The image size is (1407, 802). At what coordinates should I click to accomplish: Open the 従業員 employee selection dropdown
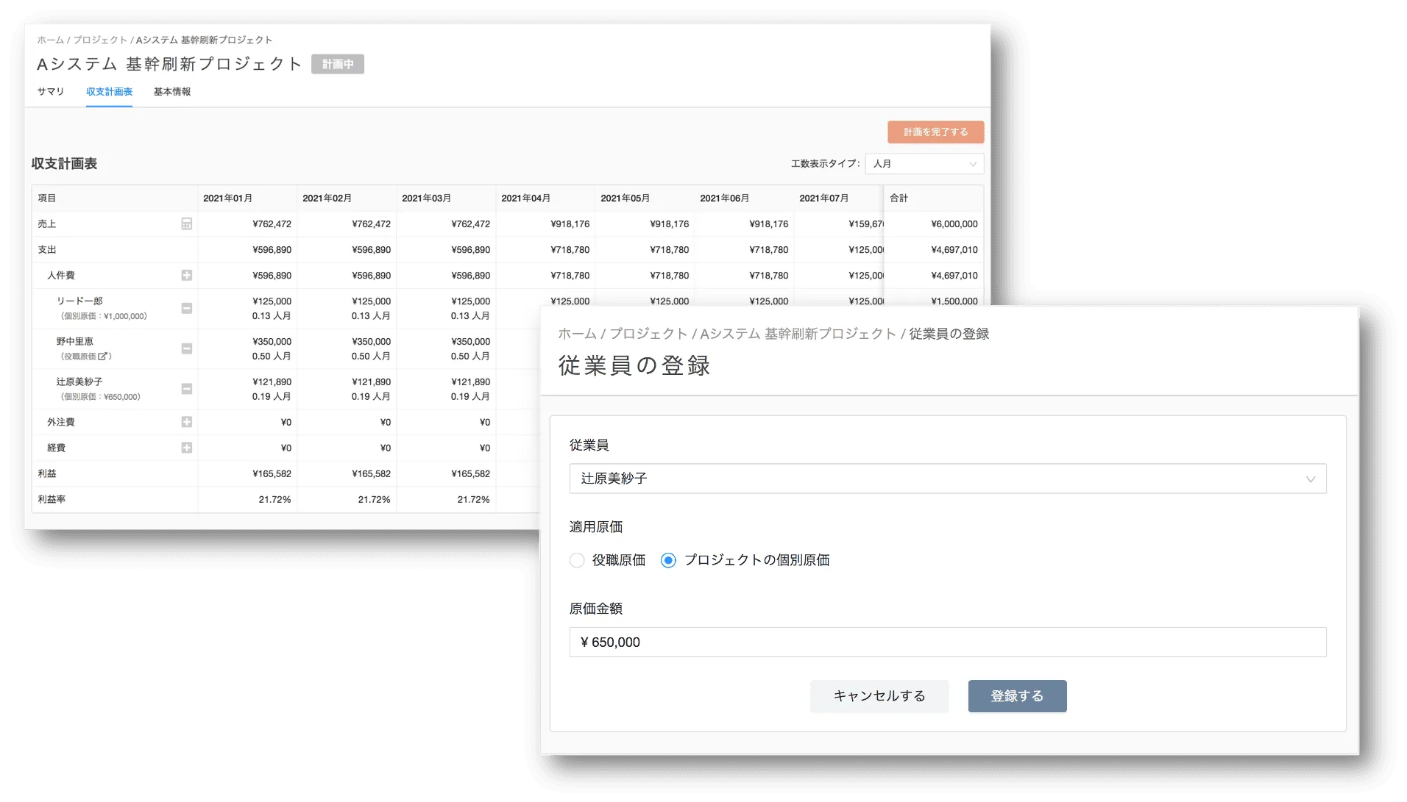click(x=946, y=479)
